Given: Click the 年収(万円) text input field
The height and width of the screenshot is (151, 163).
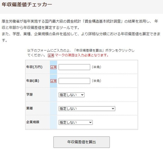Looking at the screenshot, I should point(74,67).
